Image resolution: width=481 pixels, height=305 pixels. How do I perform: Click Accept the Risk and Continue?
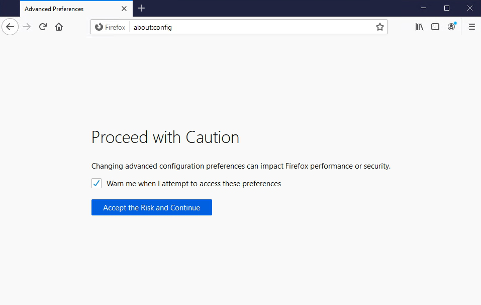(152, 207)
